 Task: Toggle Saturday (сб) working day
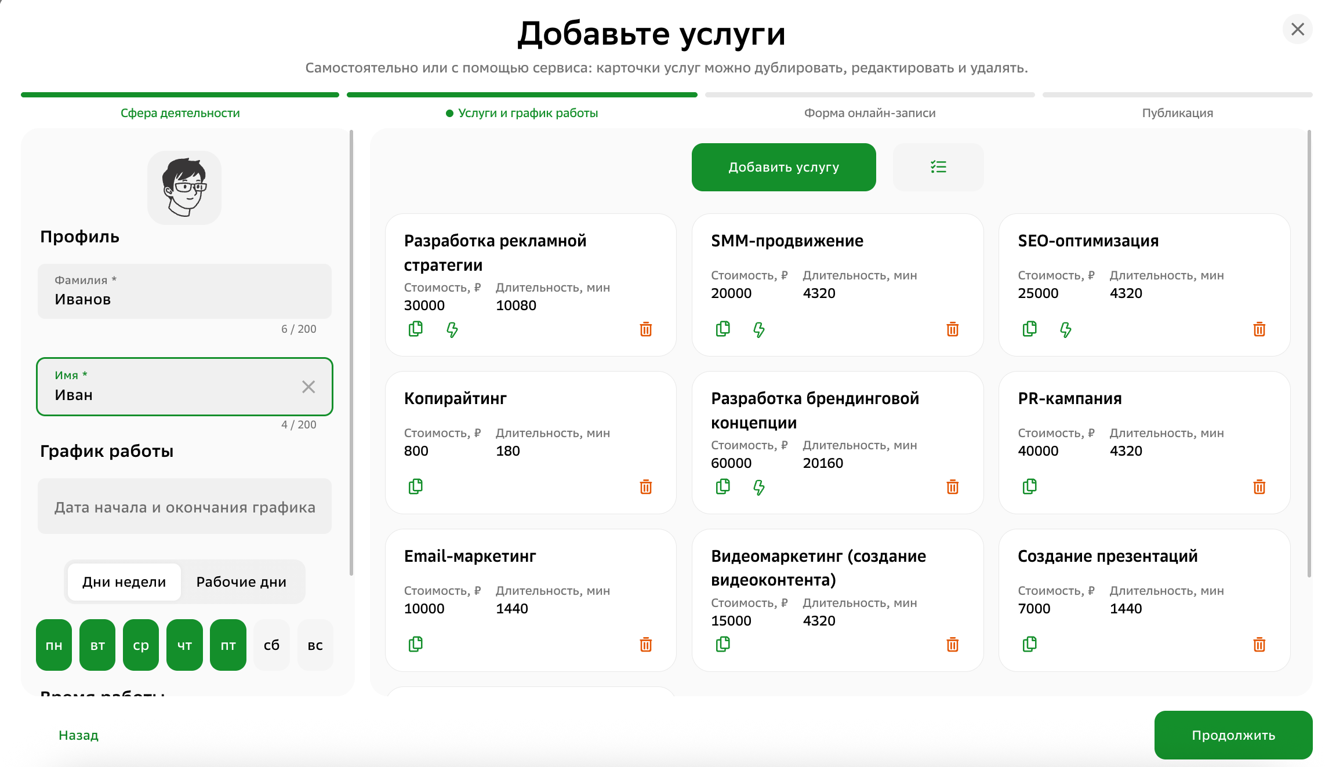point(271,645)
